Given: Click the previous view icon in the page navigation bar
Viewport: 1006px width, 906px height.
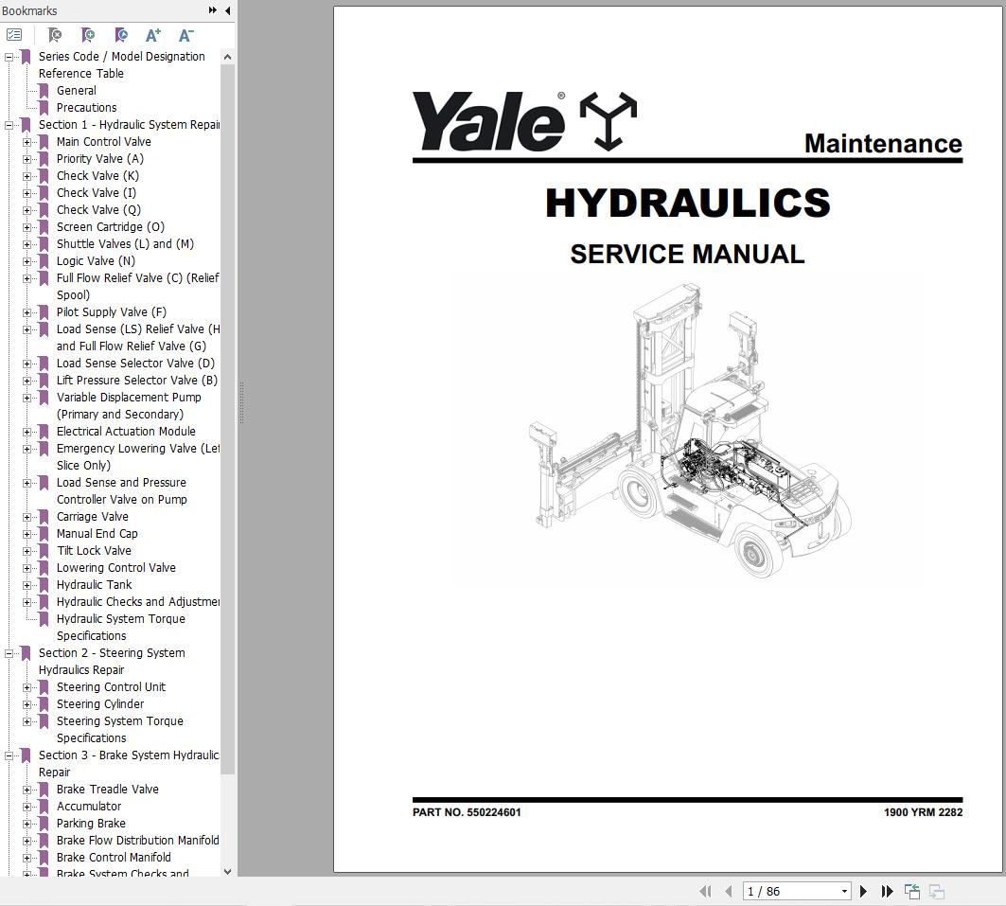Looking at the screenshot, I should pos(911,891).
